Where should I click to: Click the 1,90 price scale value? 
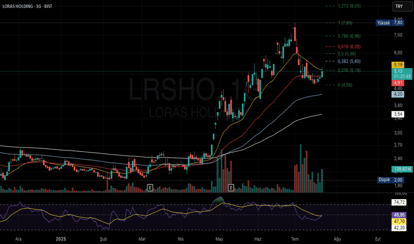(x=398, y=185)
